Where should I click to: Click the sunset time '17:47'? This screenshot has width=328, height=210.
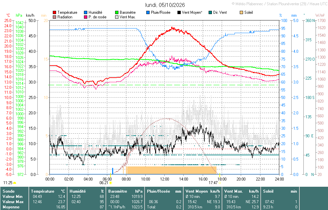[213, 183]
